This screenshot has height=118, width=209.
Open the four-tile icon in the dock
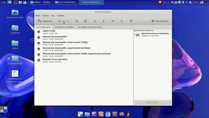click(80, 114)
